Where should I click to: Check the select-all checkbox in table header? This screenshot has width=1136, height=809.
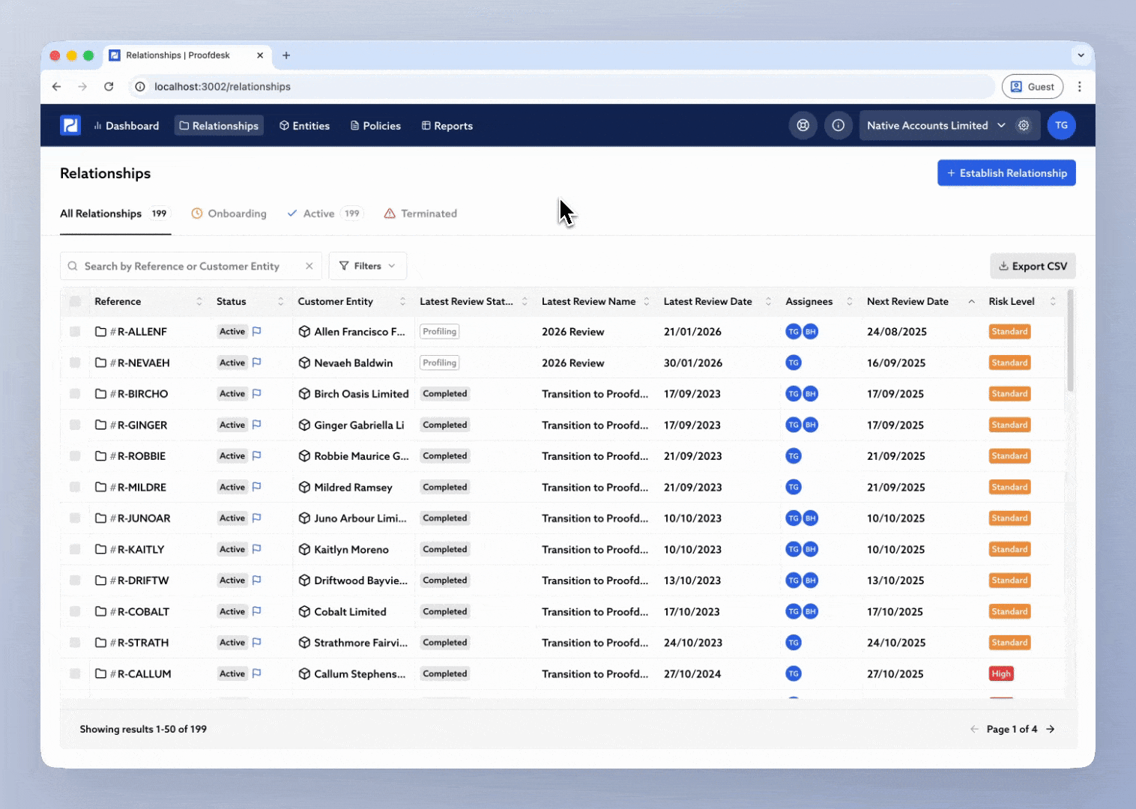coord(75,301)
